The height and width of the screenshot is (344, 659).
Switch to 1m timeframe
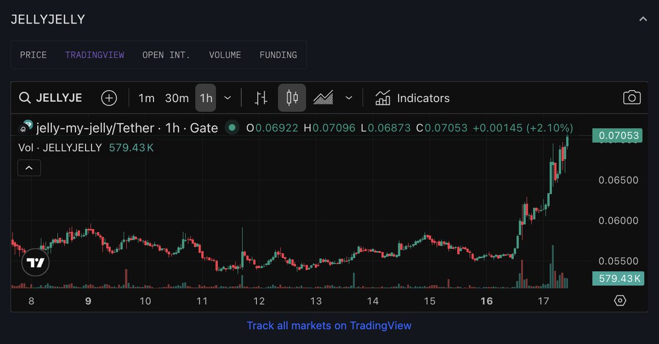[146, 98]
